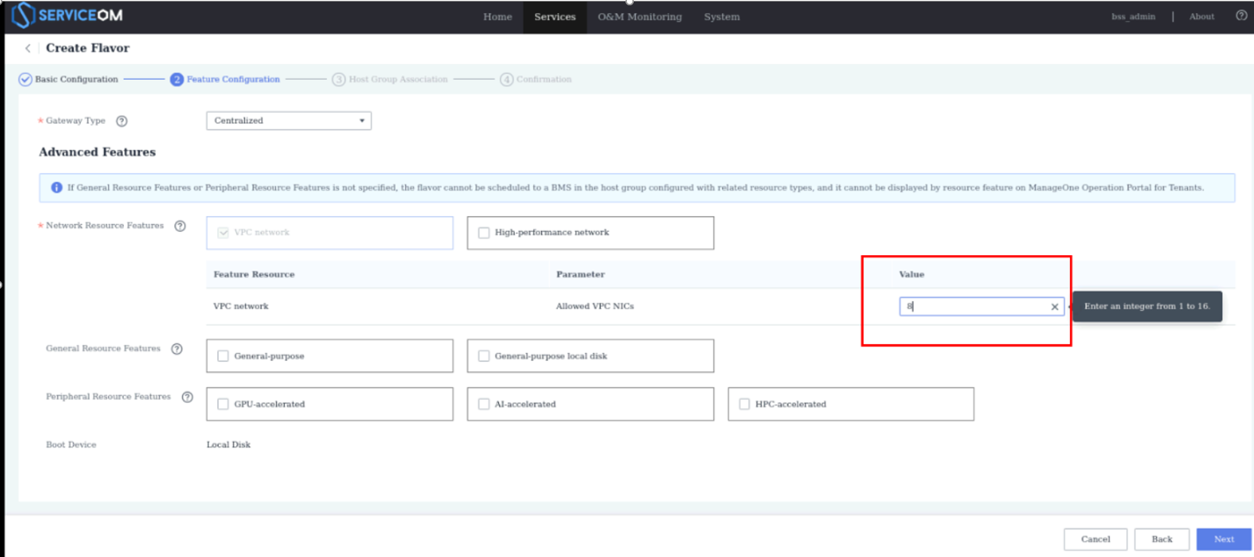Enable the HPC-accelerated checkbox

[745, 404]
